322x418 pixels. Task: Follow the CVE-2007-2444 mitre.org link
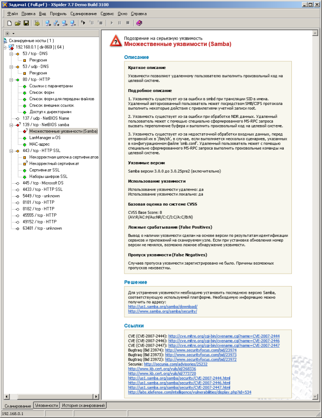click(x=224, y=336)
